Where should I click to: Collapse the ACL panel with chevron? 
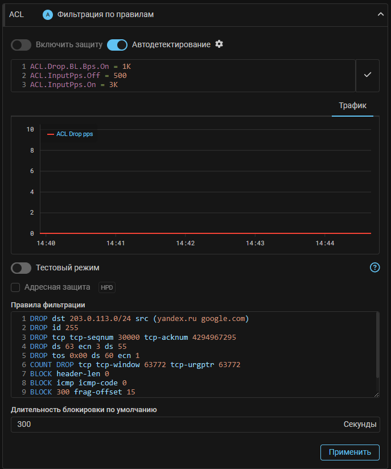click(x=381, y=14)
